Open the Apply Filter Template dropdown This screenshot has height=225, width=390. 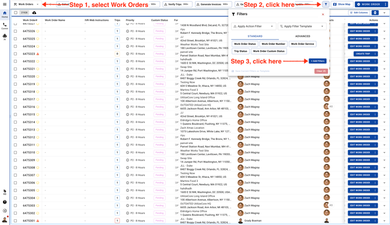[302, 26]
